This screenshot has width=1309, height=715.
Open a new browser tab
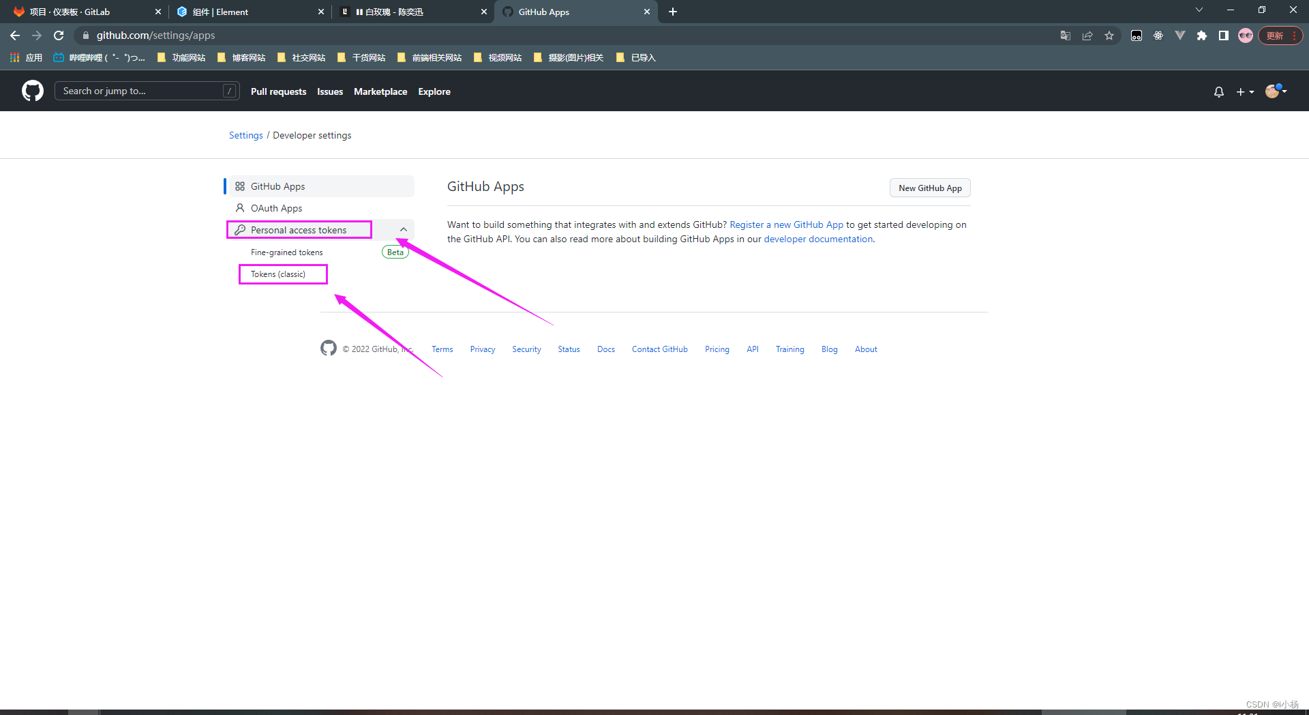point(673,12)
